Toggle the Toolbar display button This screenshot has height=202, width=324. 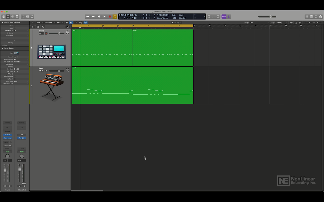17,17
